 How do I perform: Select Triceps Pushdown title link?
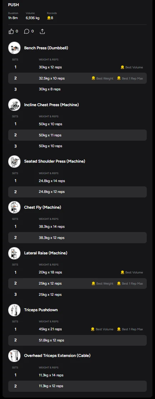[41, 310]
